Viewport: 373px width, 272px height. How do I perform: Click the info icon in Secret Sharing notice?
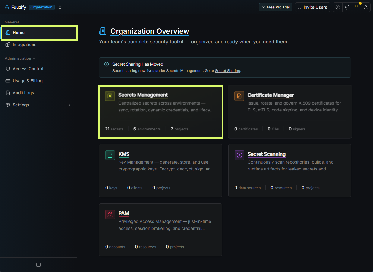[x=106, y=64]
